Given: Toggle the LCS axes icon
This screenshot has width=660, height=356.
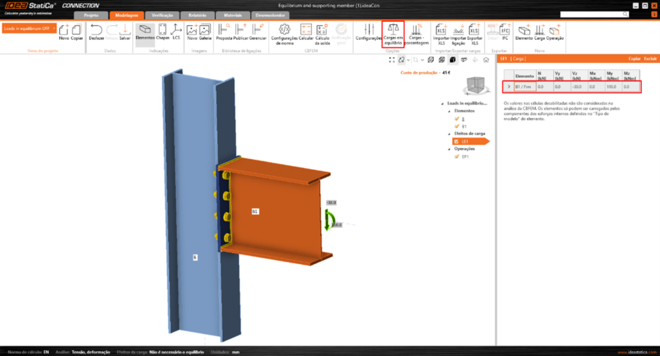Looking at the screenshot, I should click(176, 30).
